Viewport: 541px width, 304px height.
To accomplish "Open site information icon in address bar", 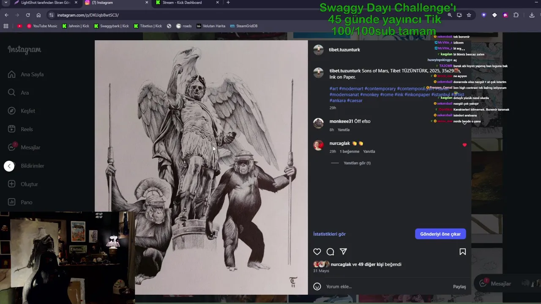I will (51, 15).
